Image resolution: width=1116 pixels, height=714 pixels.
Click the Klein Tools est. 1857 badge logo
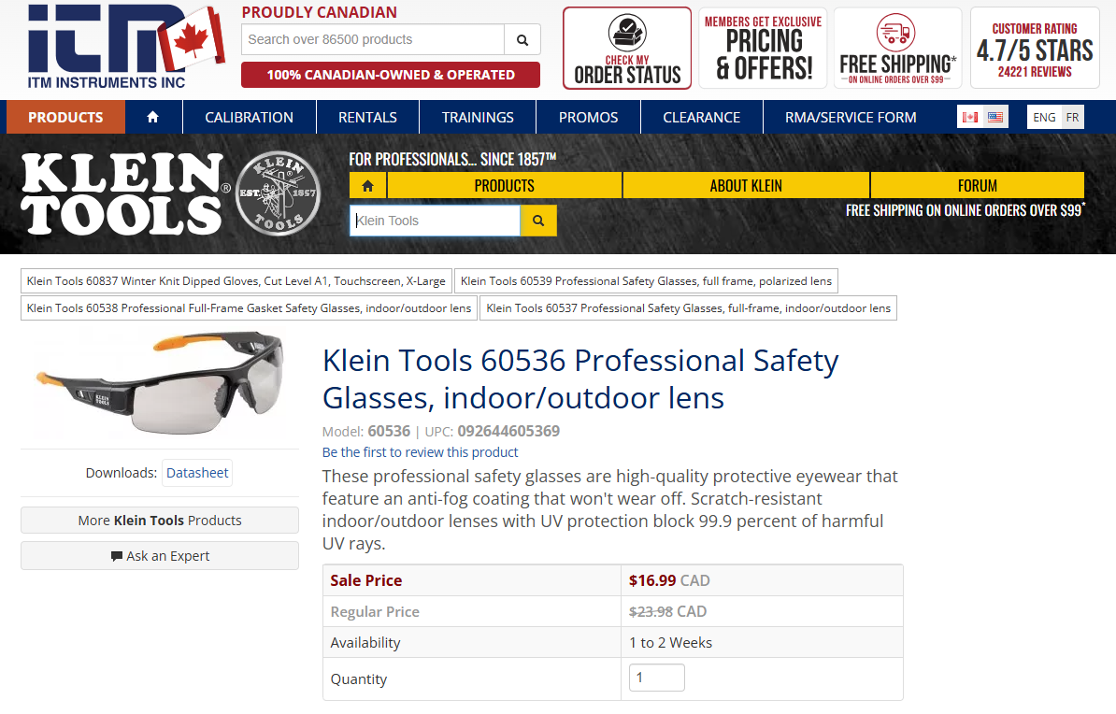tap(278, 193)
